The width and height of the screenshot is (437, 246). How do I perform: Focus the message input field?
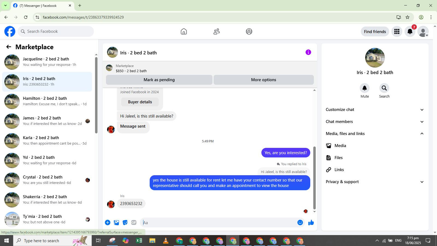(x=218, y=222)
